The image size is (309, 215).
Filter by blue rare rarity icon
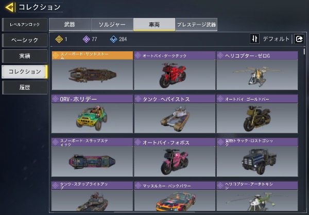pyautogui.click(x=113, y=39)
